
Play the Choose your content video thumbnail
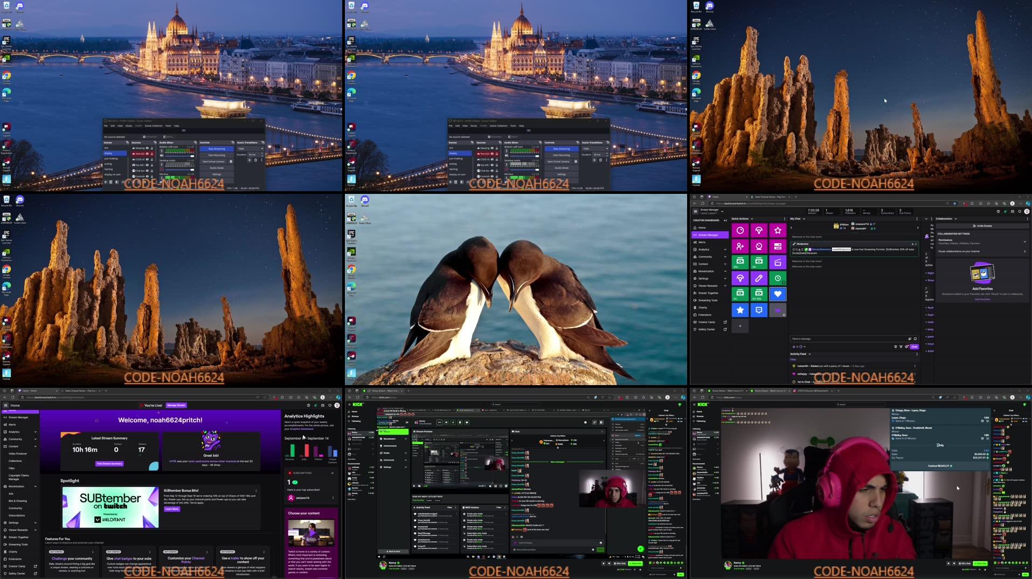[311, 532]
